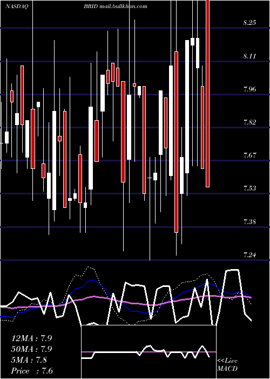Click the last red candlestick on the chart
The width and height of the screenshot is (270, 379).
[x=208, y=94]
